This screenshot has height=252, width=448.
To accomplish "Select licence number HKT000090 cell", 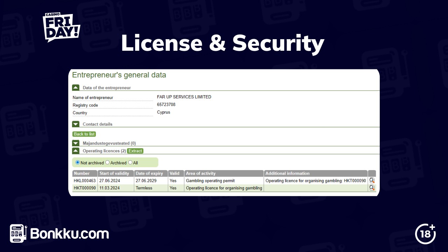I will point(85,188).
